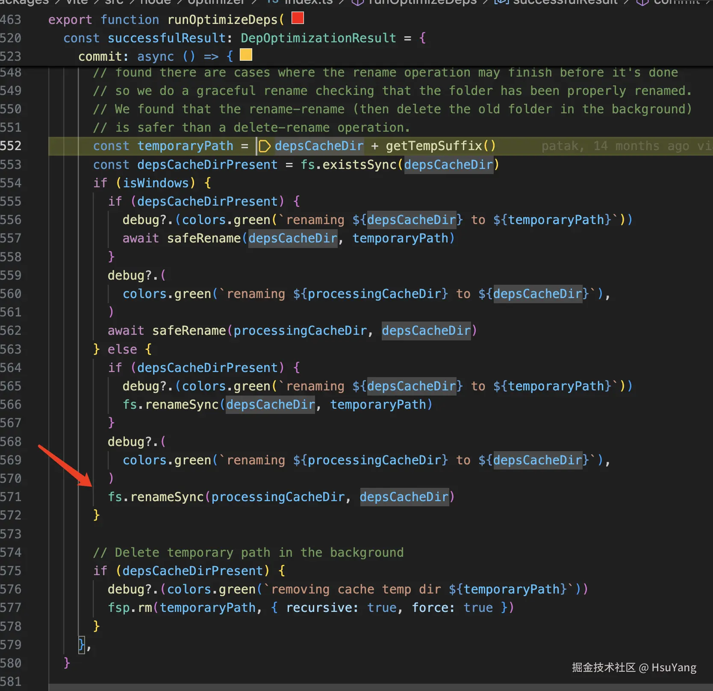Click 'processingCacheDir' argument on line 571

pyautogui.click(x=278, y=497)
